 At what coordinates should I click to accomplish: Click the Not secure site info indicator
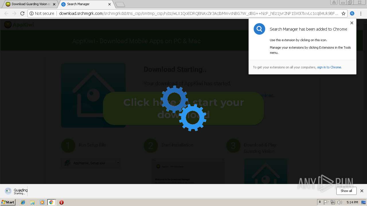pyautogui.click(x=42, y=13)
